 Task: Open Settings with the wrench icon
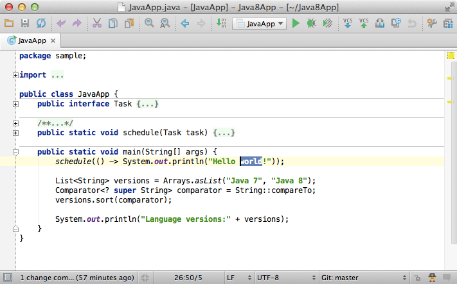click(432, 23)
